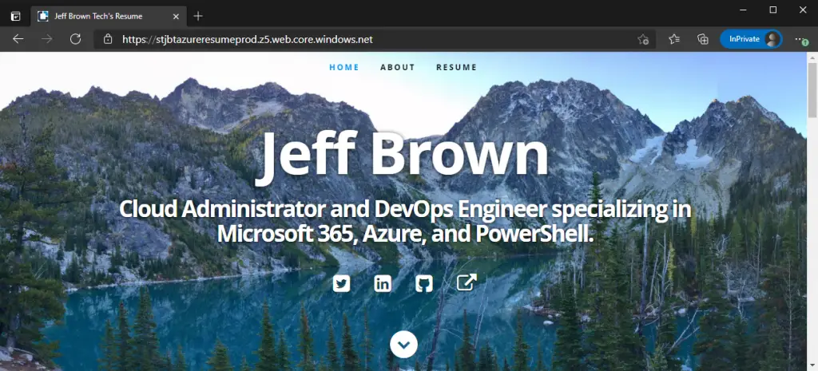Close the Jeff Brown Tech's Resume tab
This screenshot has width=818, height=371.
click(x=176, y=16)
